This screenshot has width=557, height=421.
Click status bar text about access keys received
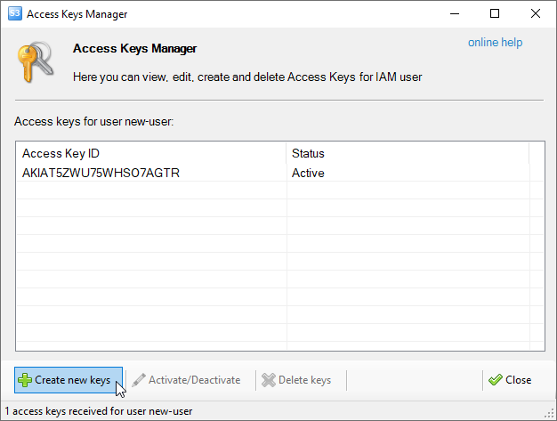(x=99, y=411)
